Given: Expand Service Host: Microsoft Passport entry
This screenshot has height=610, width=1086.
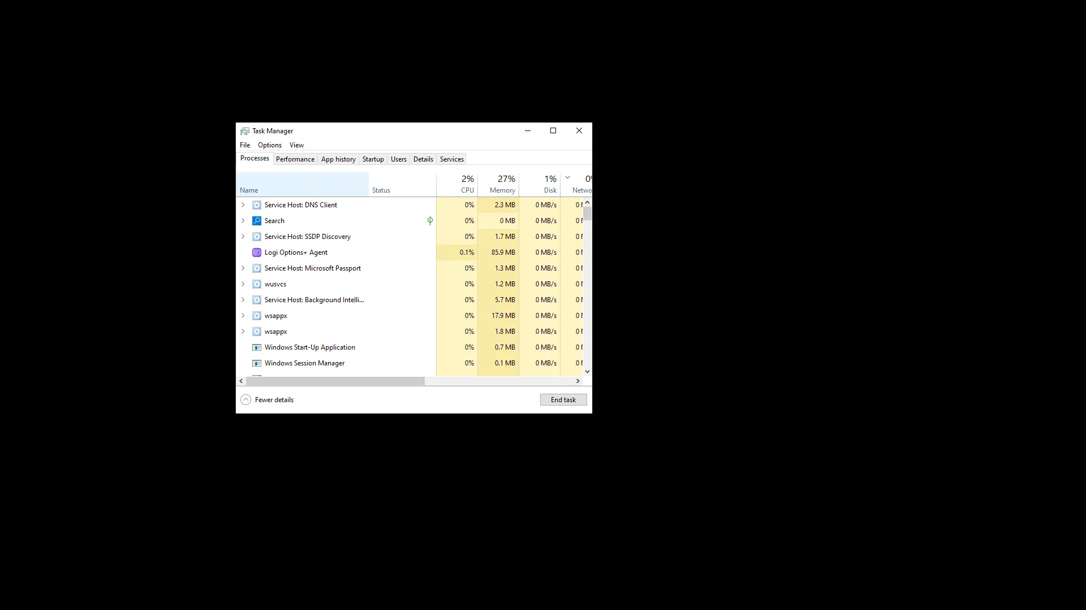Looking at the screenshot, I should [243, 268].
